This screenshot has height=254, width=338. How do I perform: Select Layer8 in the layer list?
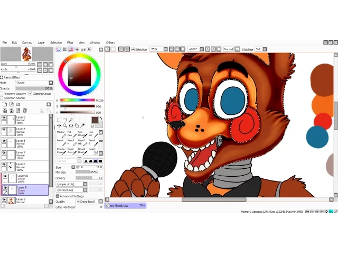click(x=25, y=143)
